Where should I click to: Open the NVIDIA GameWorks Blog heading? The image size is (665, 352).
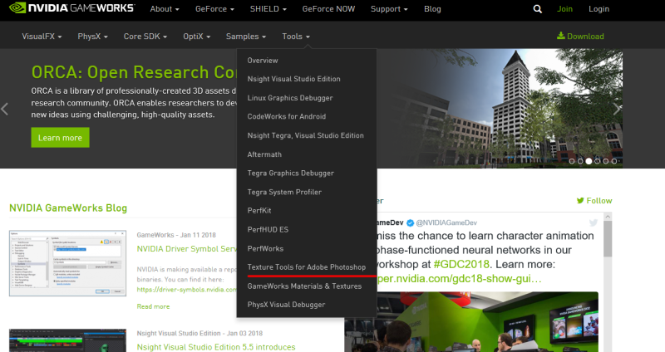point(68,208)
